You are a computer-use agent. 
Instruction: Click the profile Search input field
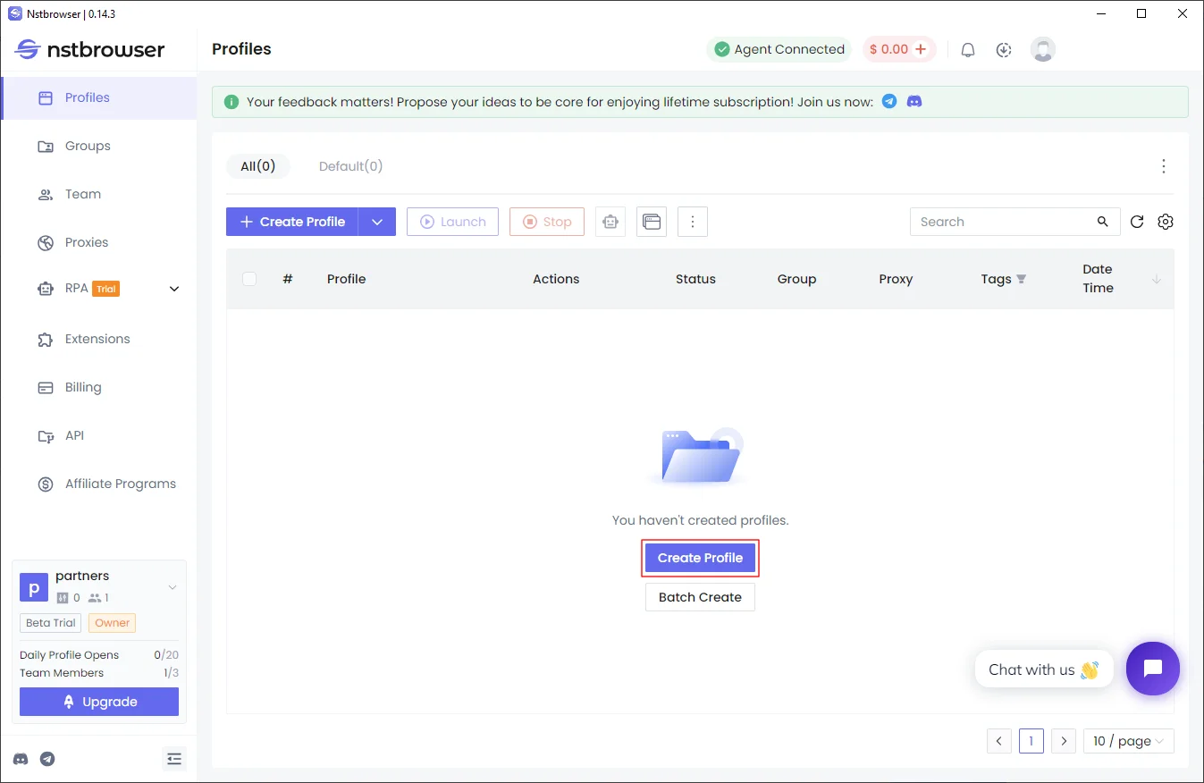[x=1003, y=222]
